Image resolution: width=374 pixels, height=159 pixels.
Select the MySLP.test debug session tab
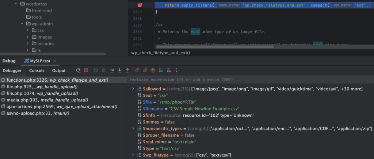click(40, 61)
